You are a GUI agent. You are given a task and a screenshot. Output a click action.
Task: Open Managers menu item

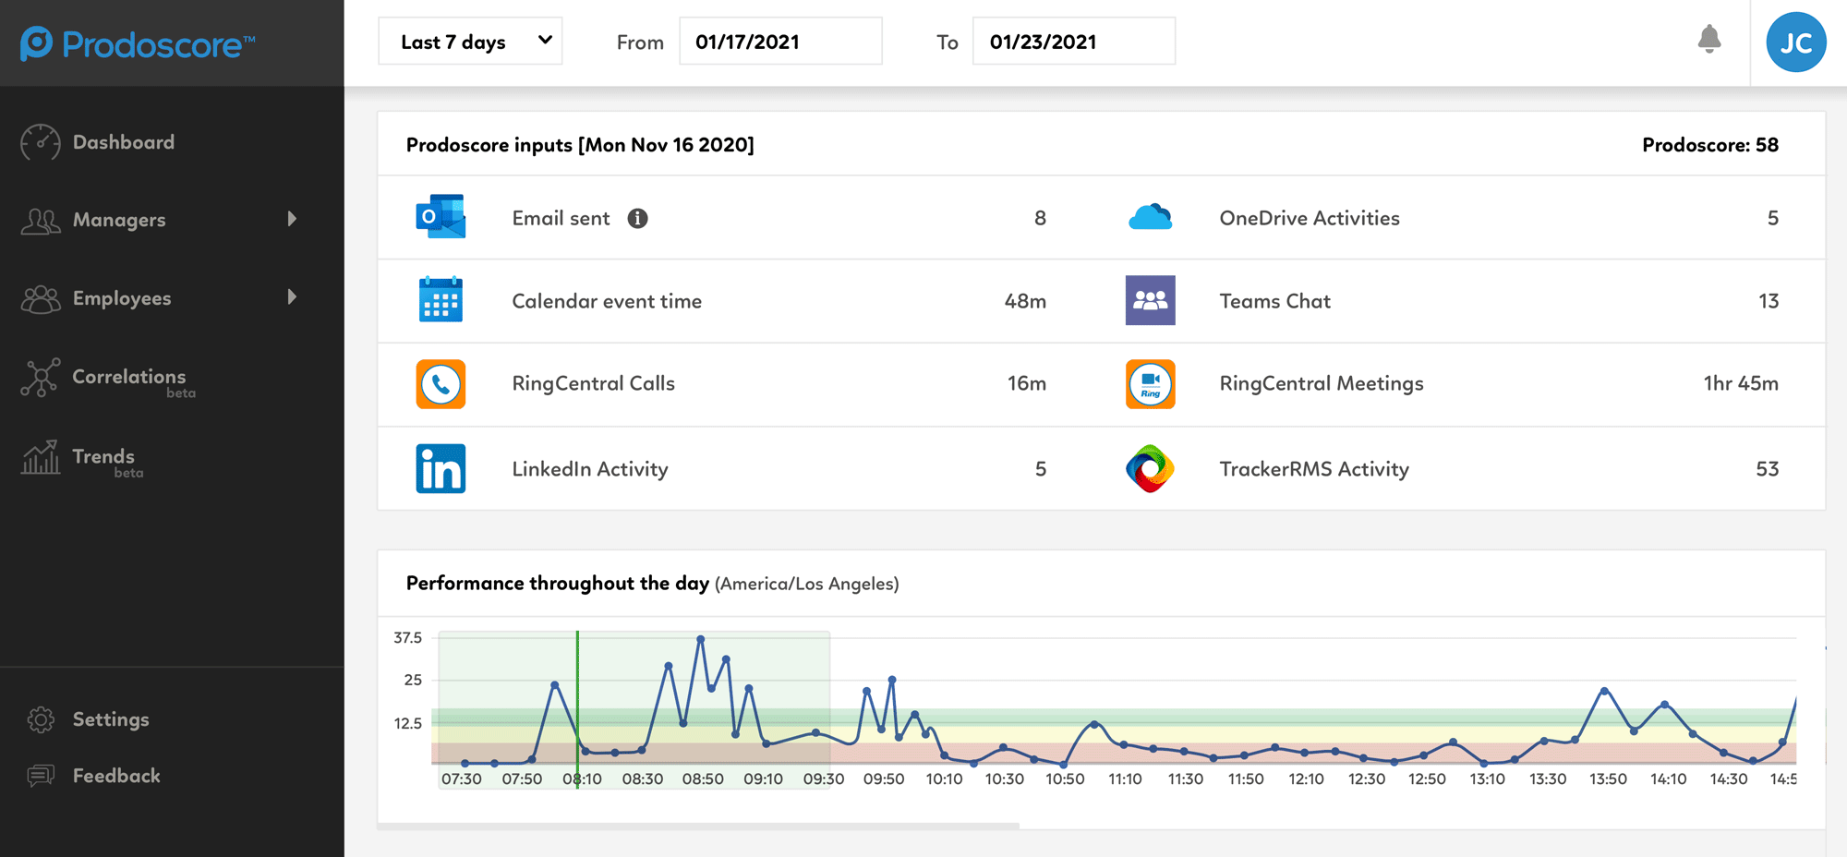(x=119, y=220)
